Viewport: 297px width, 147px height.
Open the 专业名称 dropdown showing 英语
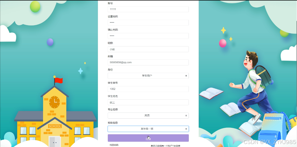tap(148, 116)
